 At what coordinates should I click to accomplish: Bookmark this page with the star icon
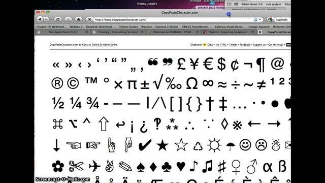256,19
